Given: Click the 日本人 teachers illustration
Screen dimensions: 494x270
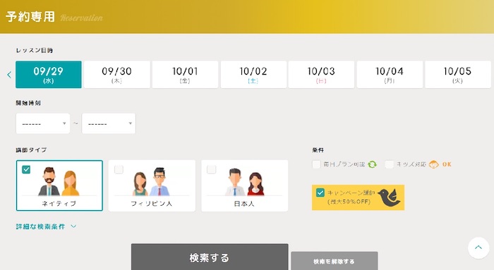Looking at the screenshot, I should pyautogui.click(x=244, y=182).
